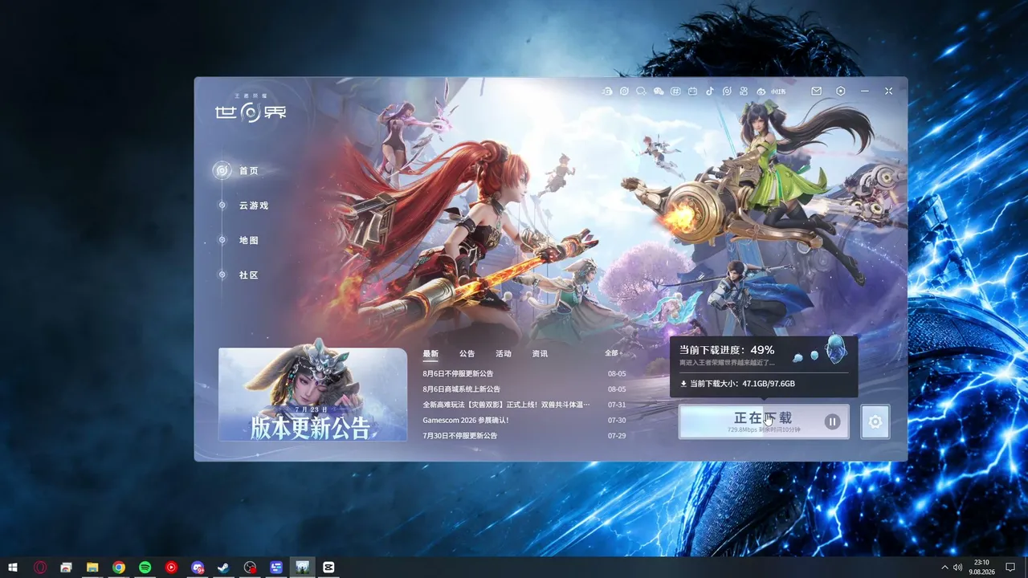The image size is (1028, 578).
Task: Open Windows notification center
Action: (x=1010, y=568)
